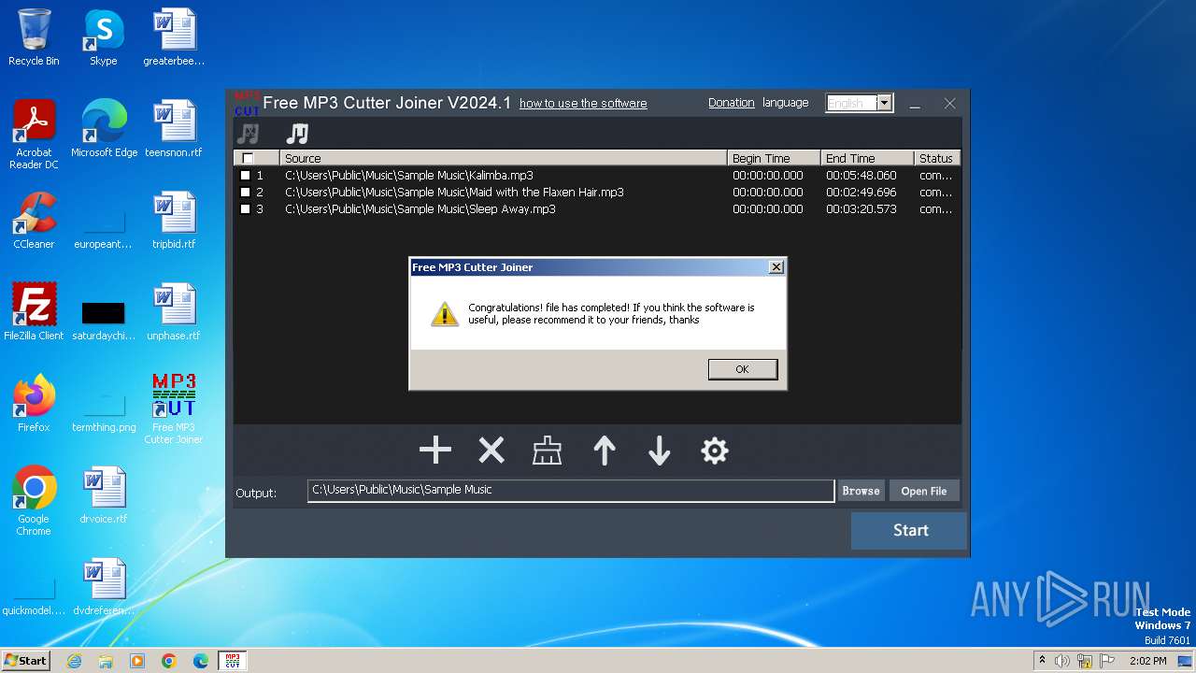Open FileZilla Client desktop icon

(x=34, y=313)
